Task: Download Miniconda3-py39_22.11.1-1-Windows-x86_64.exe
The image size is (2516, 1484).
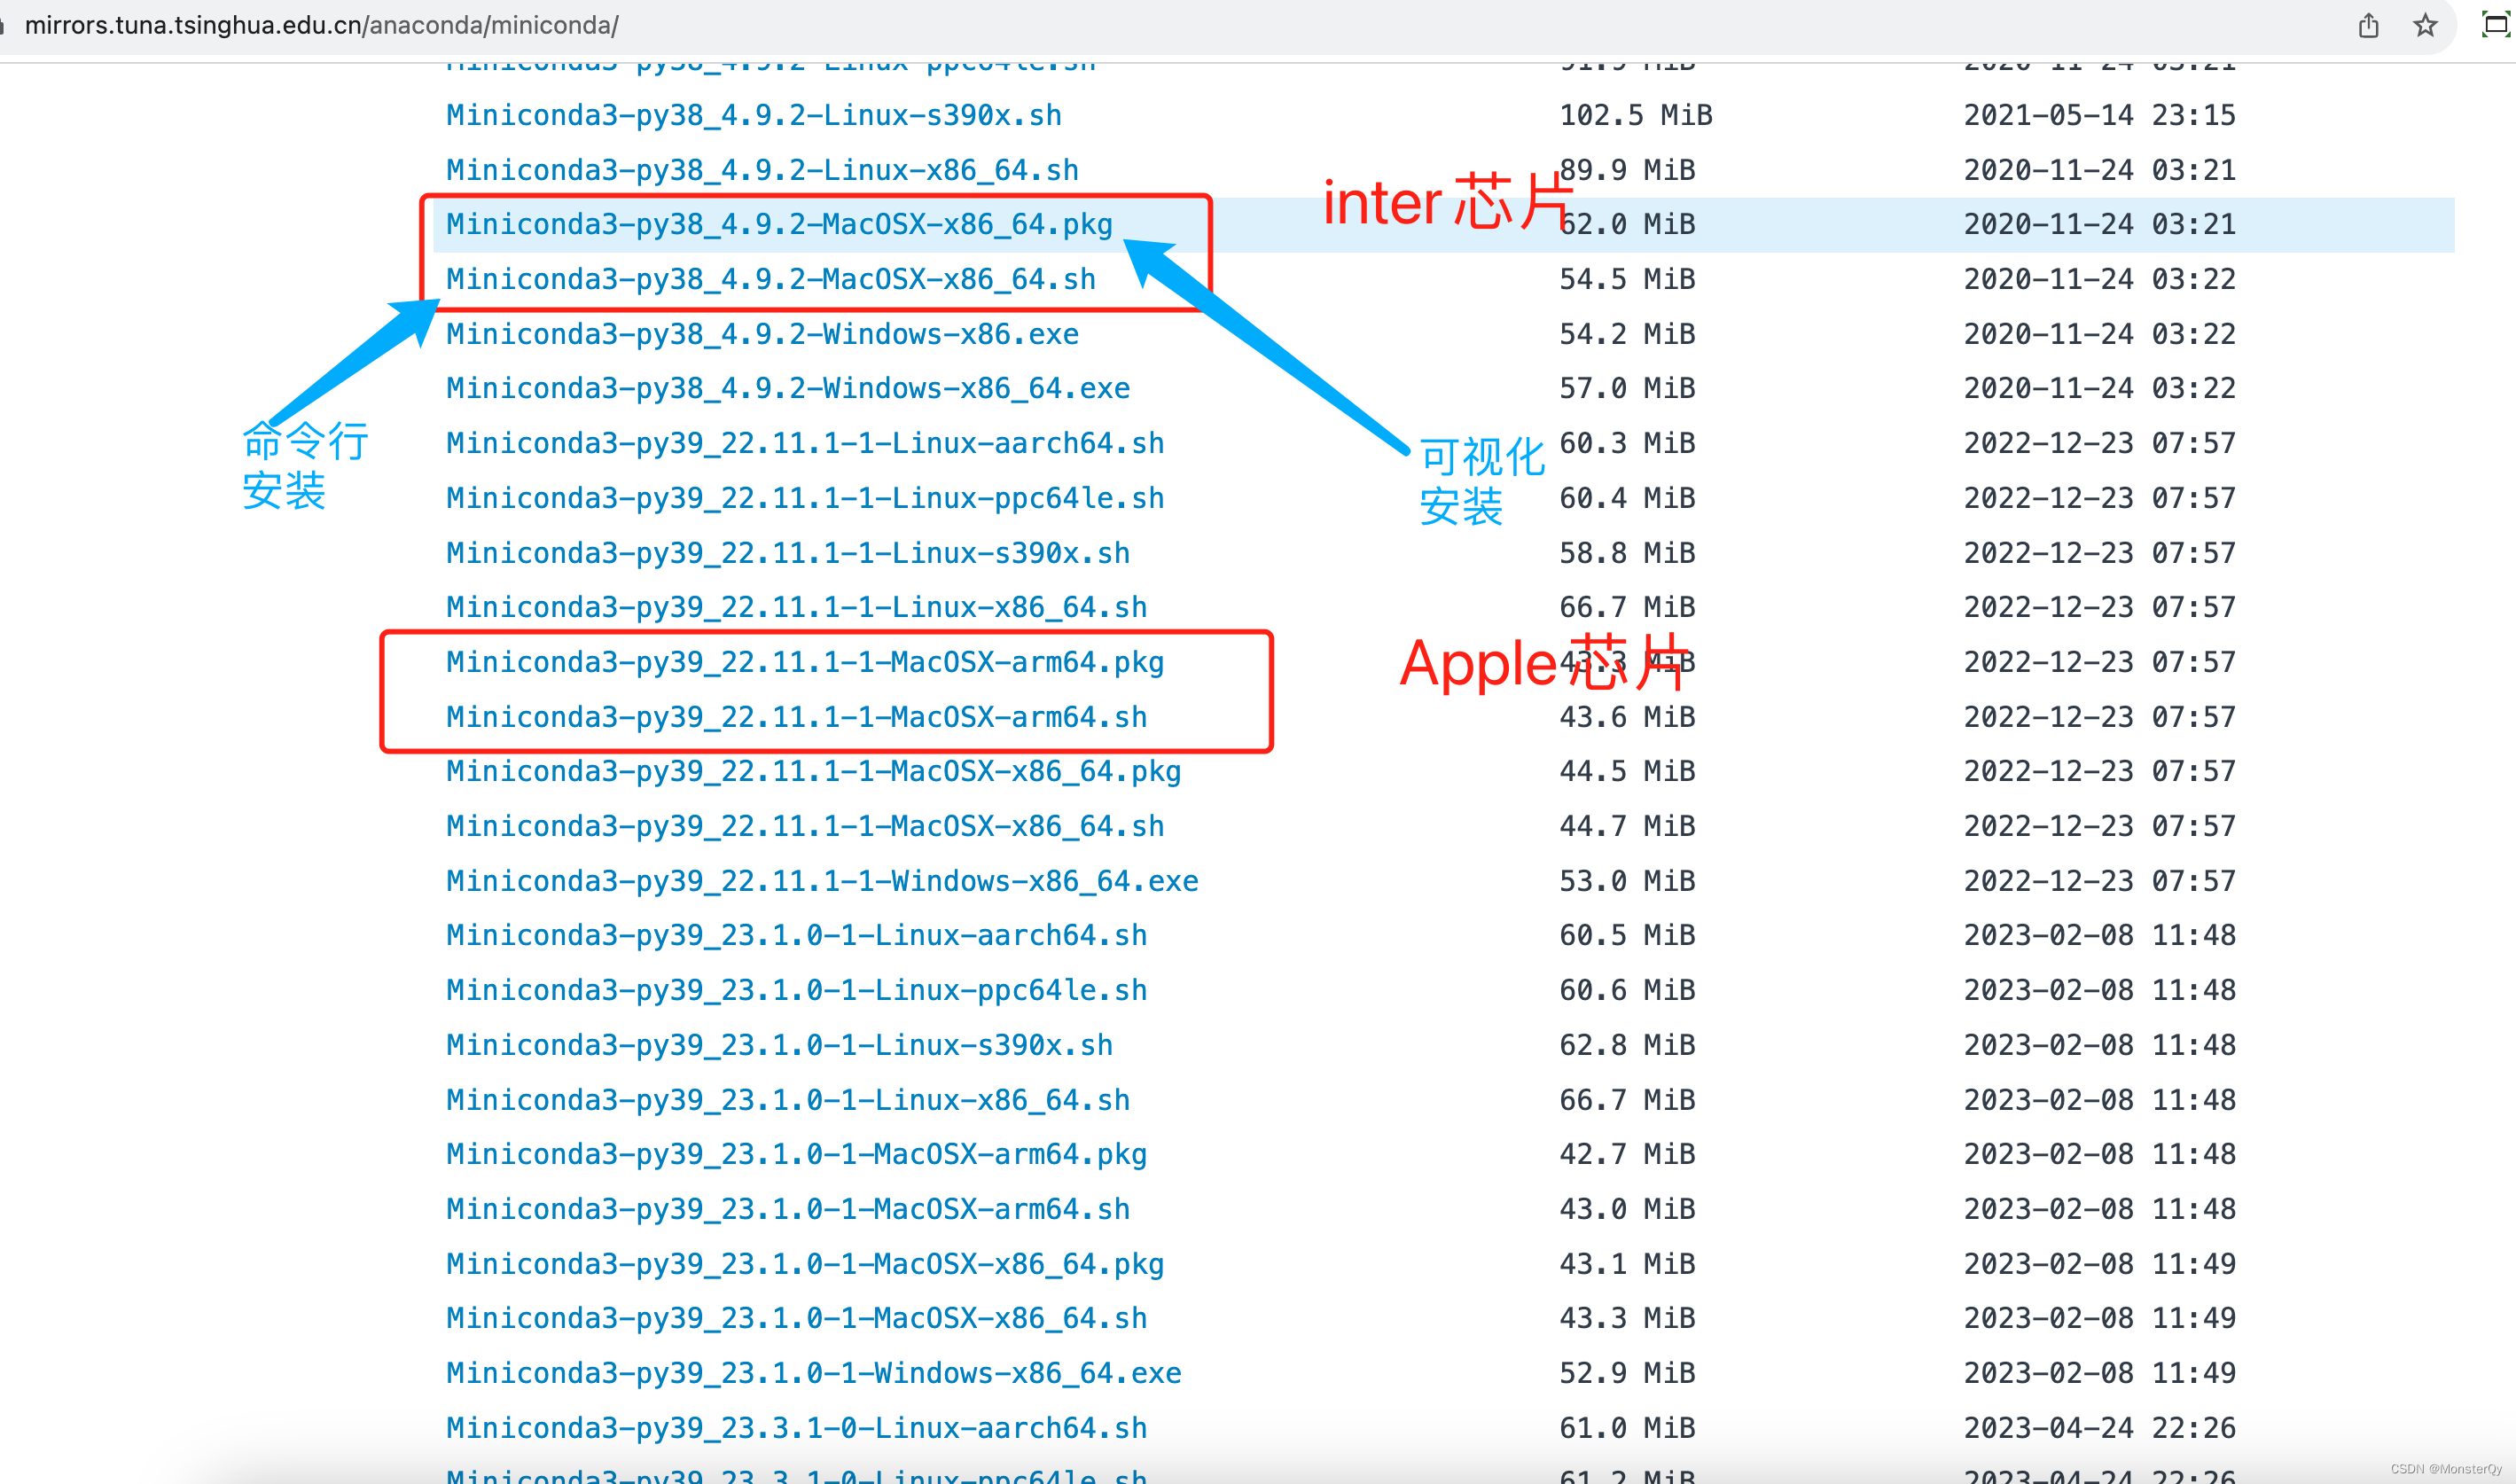Action: click(822, 881)
